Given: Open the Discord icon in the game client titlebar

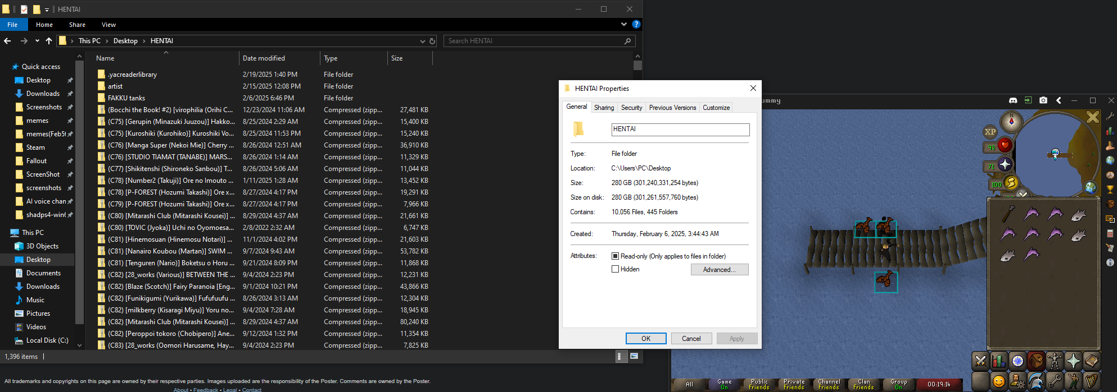Looking at the screenshot, I should (x=1013, y=100).
